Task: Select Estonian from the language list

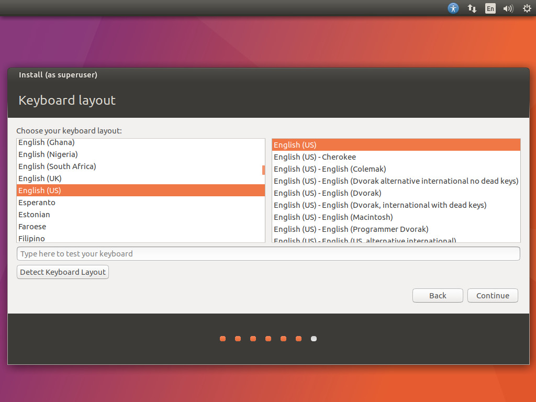Action: (x=34, y=215)
